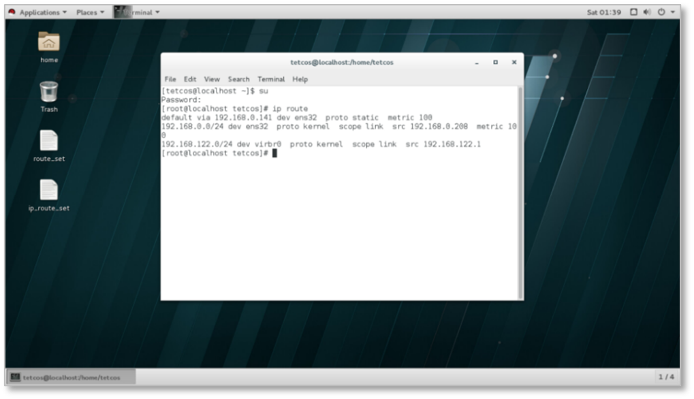Open the View menu in terminal
The image size is (694, 399).
pyautogui.click(x=212, y=79)
